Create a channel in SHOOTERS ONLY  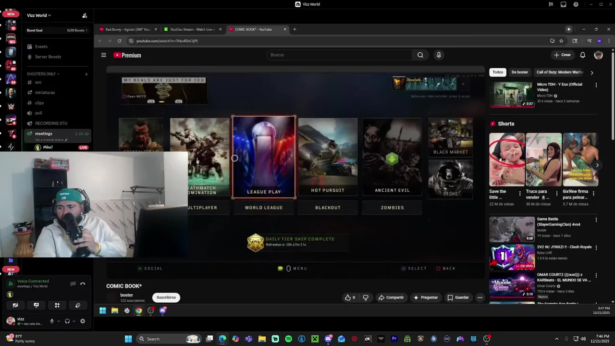[86, 74]
